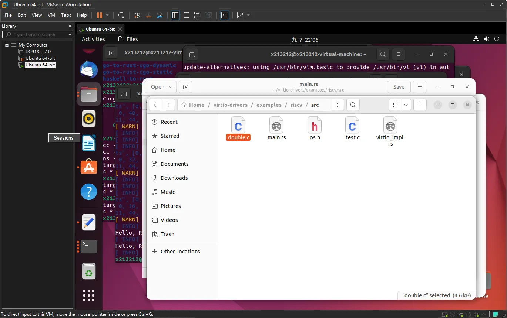Switch to the Ubuntu 64-bit tab
The height and width of the screenshot is (318, 507).
tap(100, 29)
